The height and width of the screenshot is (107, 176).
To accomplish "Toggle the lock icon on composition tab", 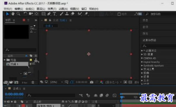I will (50, 20).
